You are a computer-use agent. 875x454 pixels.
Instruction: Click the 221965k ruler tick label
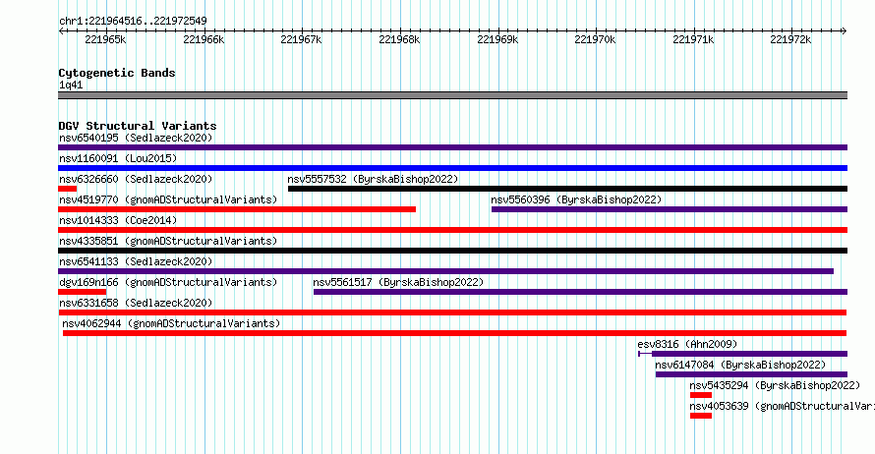click(x=105, y=39)
